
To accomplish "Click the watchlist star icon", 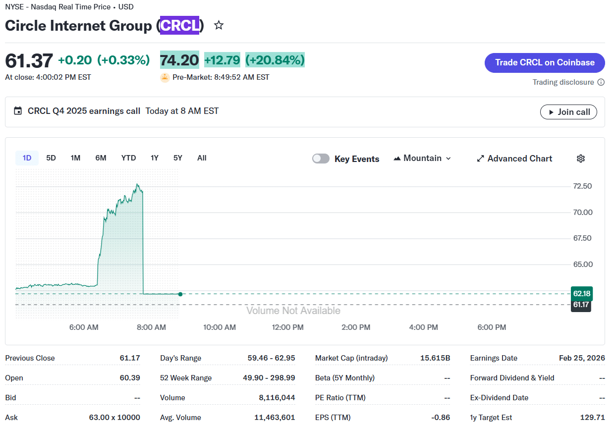I will tap(219, 25).
